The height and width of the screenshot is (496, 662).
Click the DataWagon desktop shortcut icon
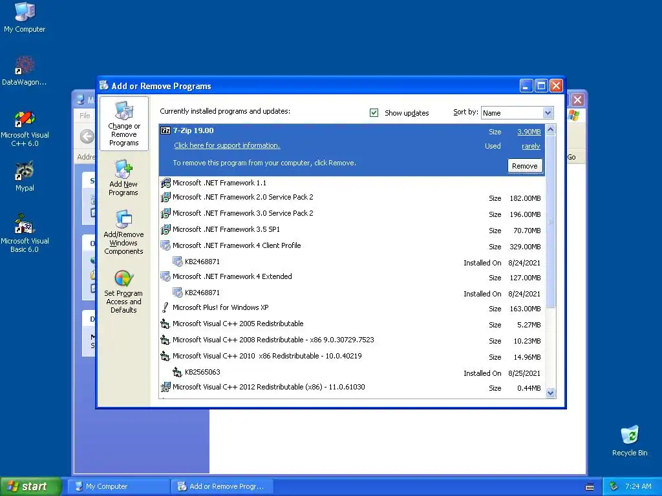click(x=25, y=65)
